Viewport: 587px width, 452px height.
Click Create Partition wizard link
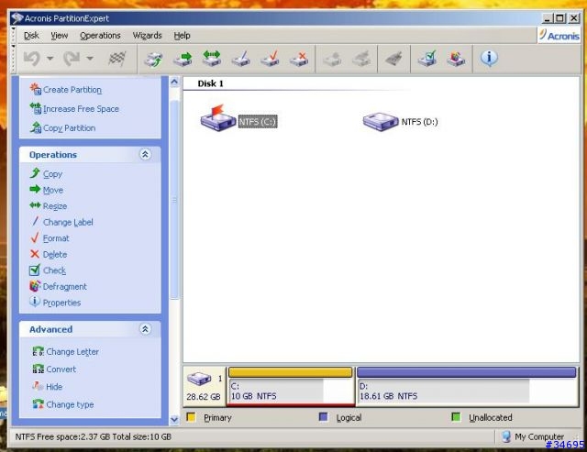click(x=72, y=90)
